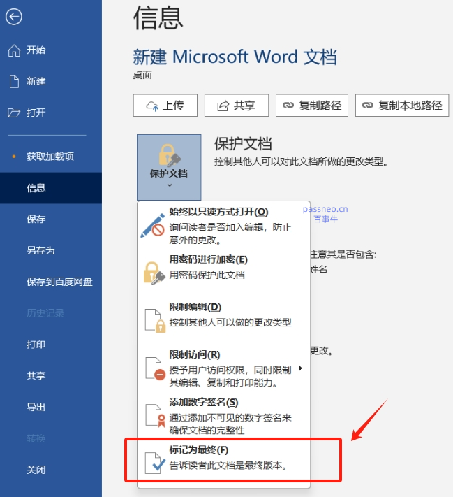This screenshot has height=497, width=453.
Task: Click the 新建 Microsoft Word 文档 title
Action: coord(235,57)
